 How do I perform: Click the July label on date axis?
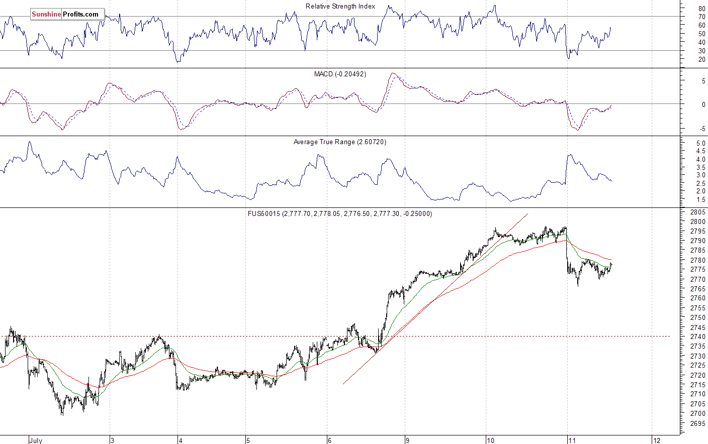point(36,440)
